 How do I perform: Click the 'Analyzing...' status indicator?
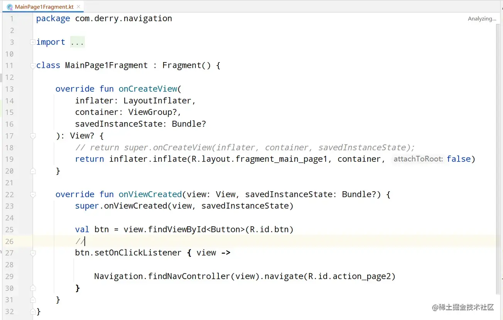click(x=482, y=19)
